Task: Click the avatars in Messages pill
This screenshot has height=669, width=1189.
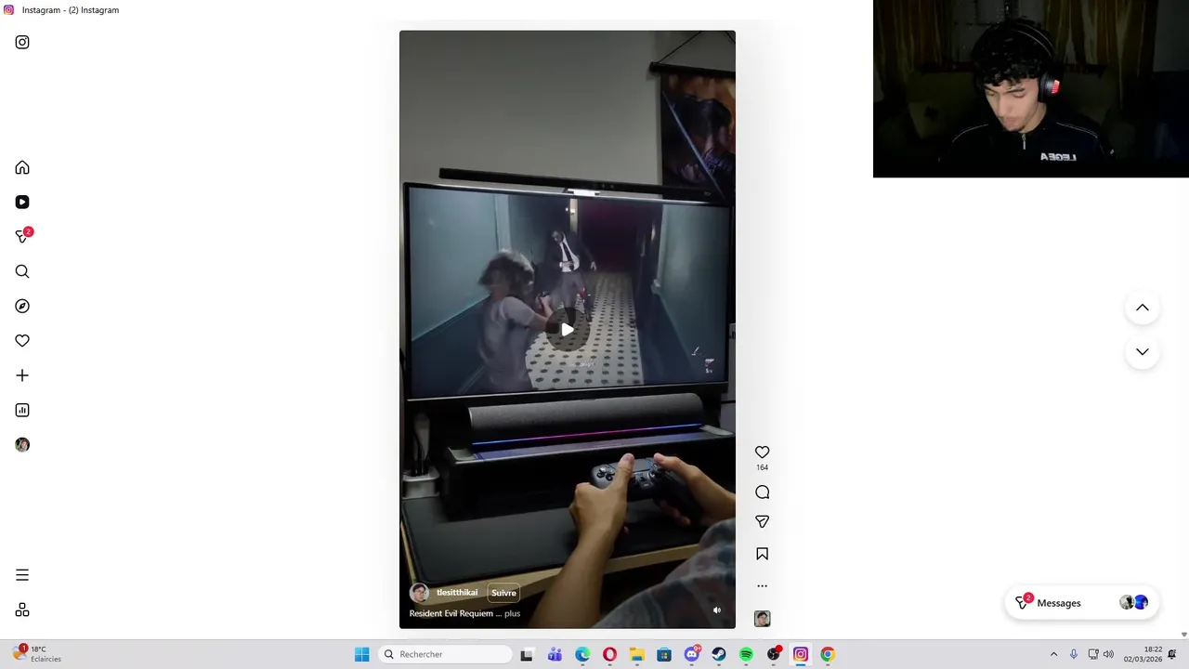Action: point(1133,603)
